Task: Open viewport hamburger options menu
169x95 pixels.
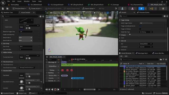Action: coord(47,13)
